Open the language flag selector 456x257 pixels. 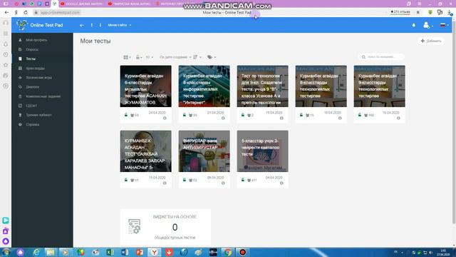tap(444, 26)
